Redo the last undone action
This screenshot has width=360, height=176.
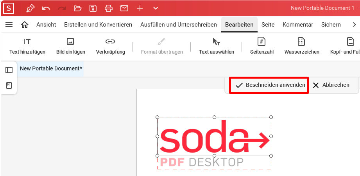[x=61, y=9]
